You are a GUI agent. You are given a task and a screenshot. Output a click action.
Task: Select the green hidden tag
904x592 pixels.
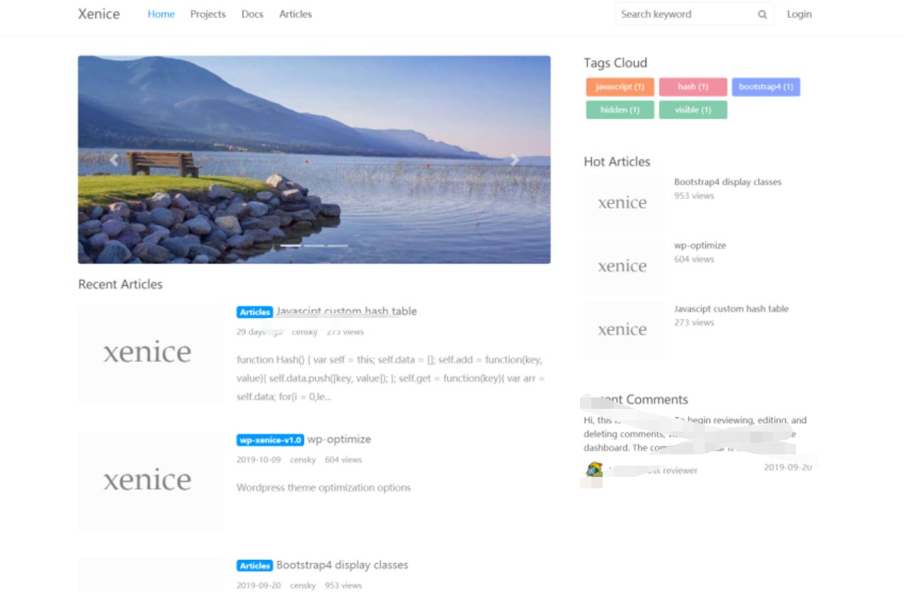[x=620, y=110]
